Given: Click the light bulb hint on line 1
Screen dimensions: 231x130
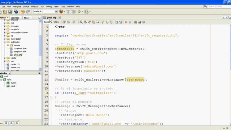Looking at the screenshot, I should (x=47, y=27).
